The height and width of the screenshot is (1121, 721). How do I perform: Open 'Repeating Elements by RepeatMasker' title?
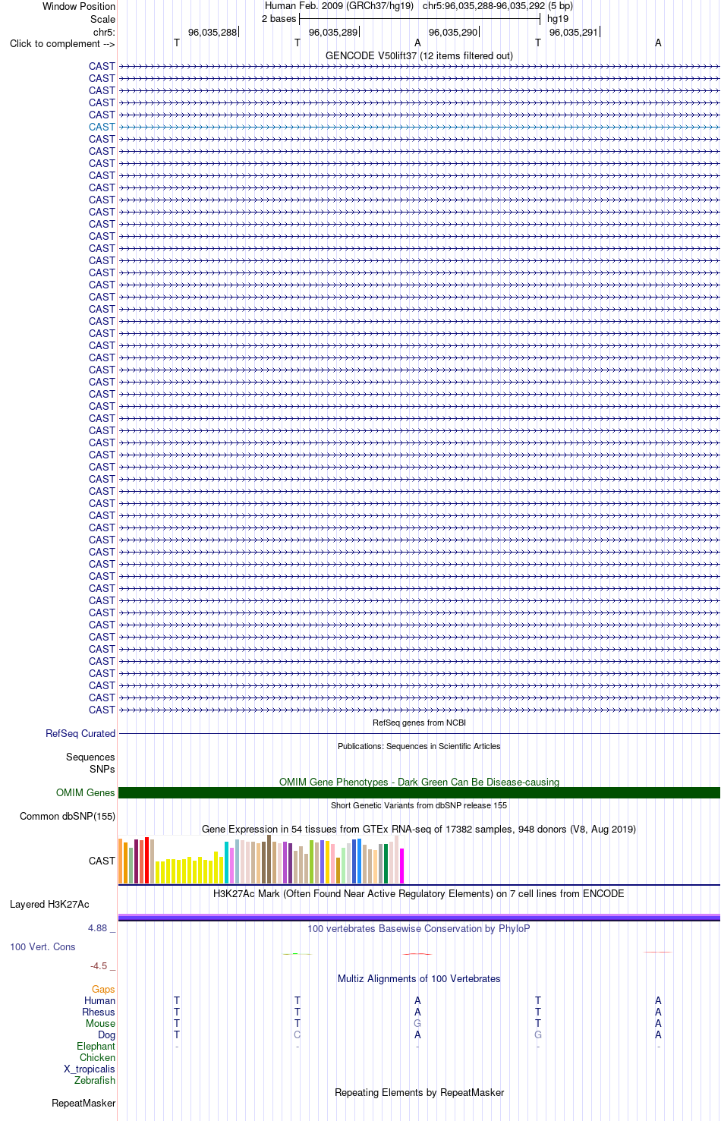[419, 1092]
